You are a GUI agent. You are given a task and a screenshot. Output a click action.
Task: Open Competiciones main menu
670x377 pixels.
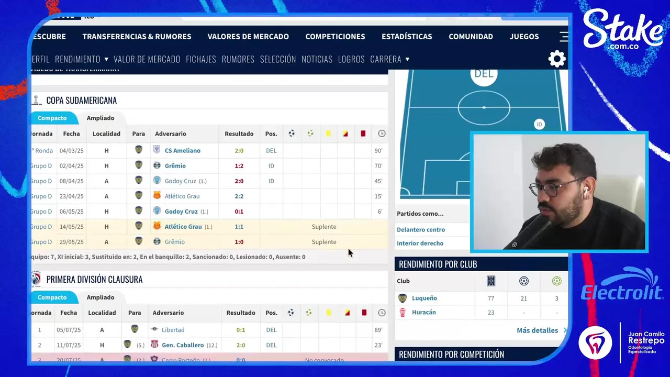(x=335, y=36)
